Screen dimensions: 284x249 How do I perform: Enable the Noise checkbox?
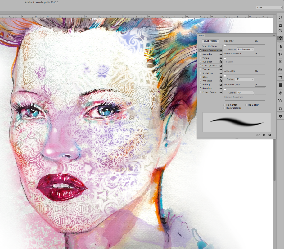pyautogui.click(x=201, y=77)
